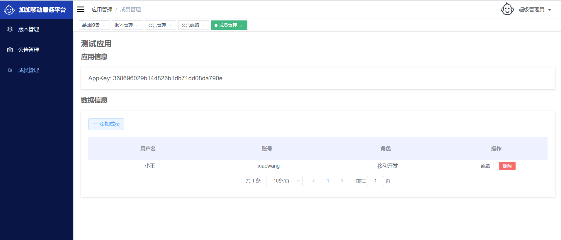
Task: Click the user avatar icon
Action: click(x=507, y=9)
